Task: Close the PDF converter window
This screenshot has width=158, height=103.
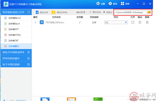Action: tap(150, 4)
